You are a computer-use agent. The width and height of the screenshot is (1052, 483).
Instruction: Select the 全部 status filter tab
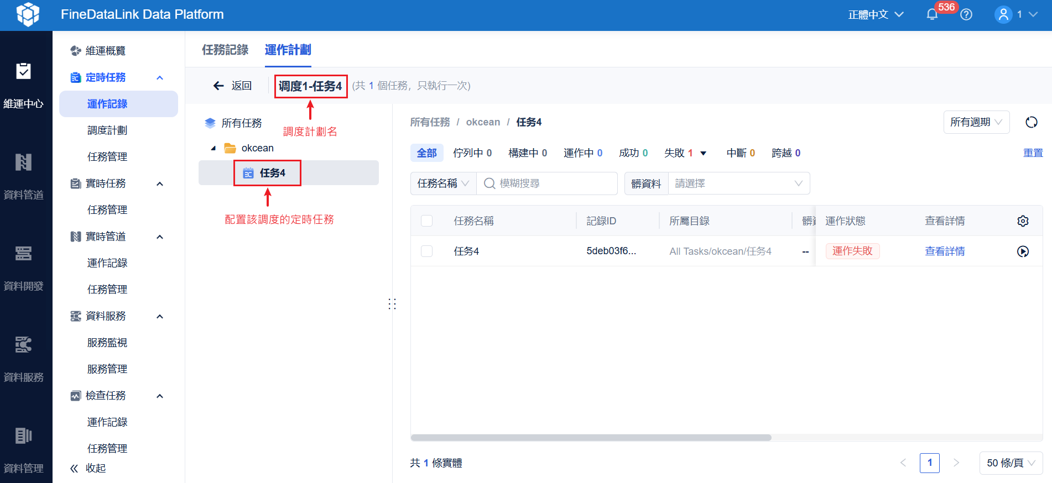point(426,153)
